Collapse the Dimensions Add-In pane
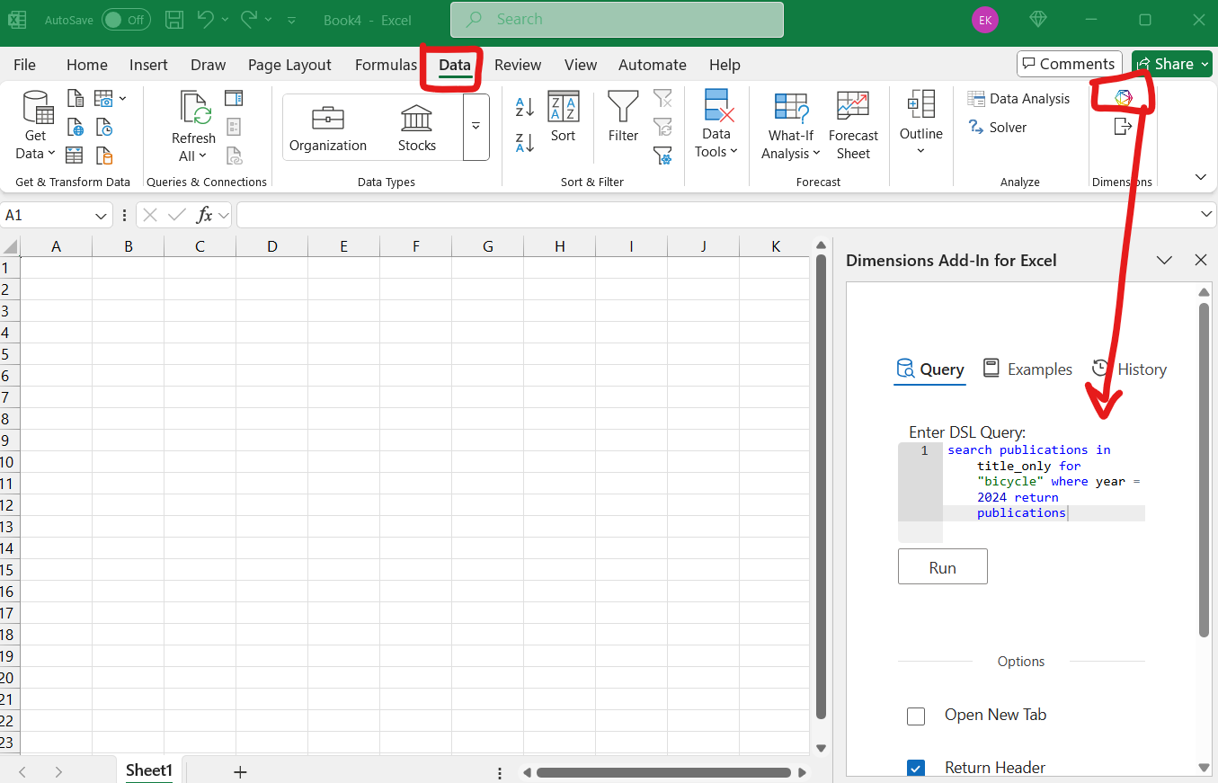 tap(1165, 260)
